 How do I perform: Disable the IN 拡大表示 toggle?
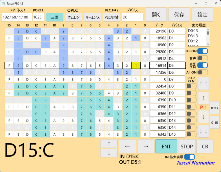[x=190, y=157]
